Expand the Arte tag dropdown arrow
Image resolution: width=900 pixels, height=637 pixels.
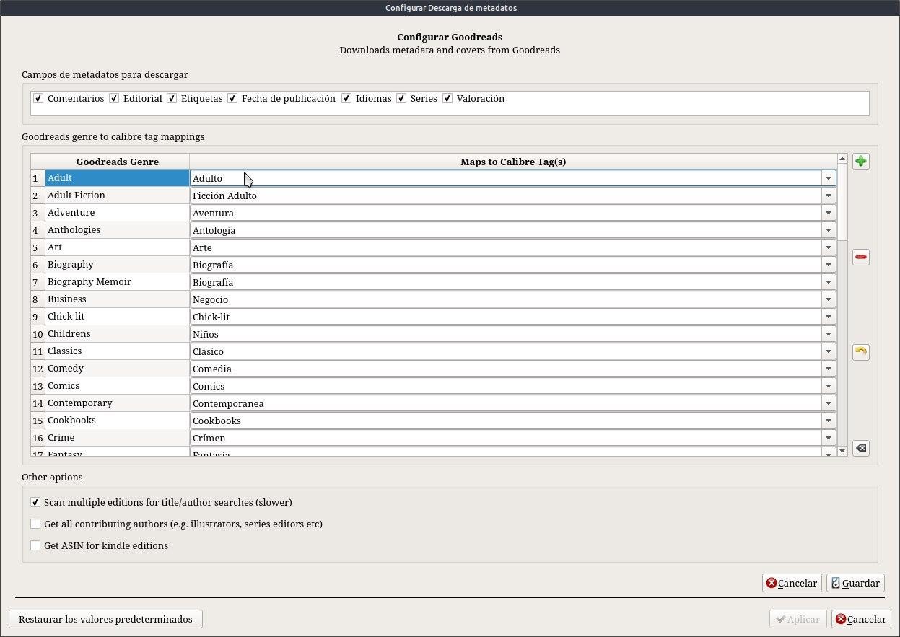[x=829, y=247]
